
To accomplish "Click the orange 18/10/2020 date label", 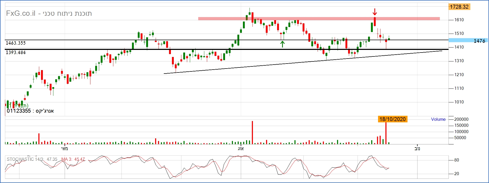I will [x=393, y=119].
